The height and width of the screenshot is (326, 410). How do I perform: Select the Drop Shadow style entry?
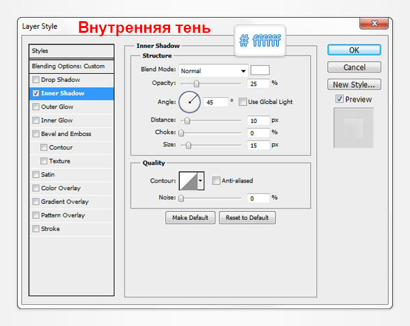pyautogui.click(x=60, y=79)
